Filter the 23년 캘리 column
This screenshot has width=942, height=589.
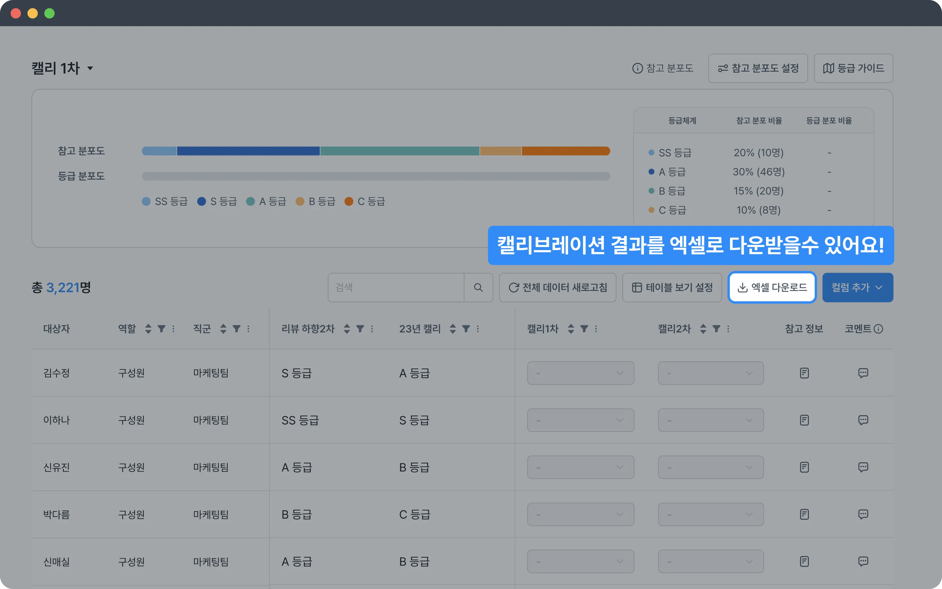[466, 329]
